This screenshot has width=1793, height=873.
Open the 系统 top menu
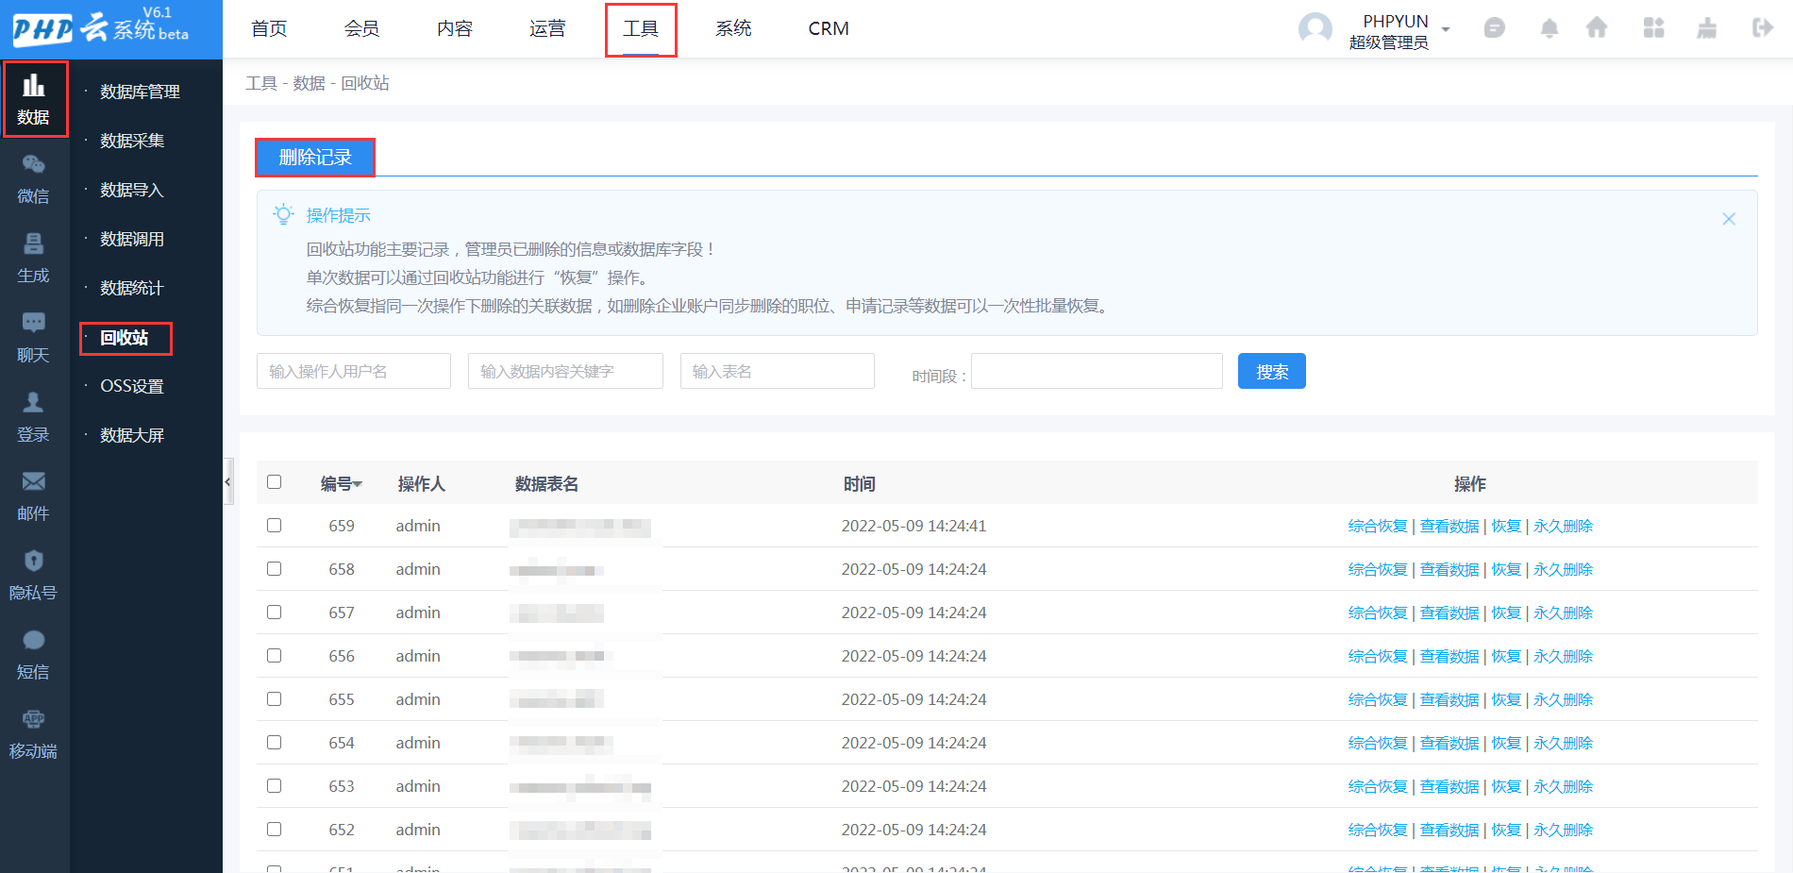pos(733,29)
